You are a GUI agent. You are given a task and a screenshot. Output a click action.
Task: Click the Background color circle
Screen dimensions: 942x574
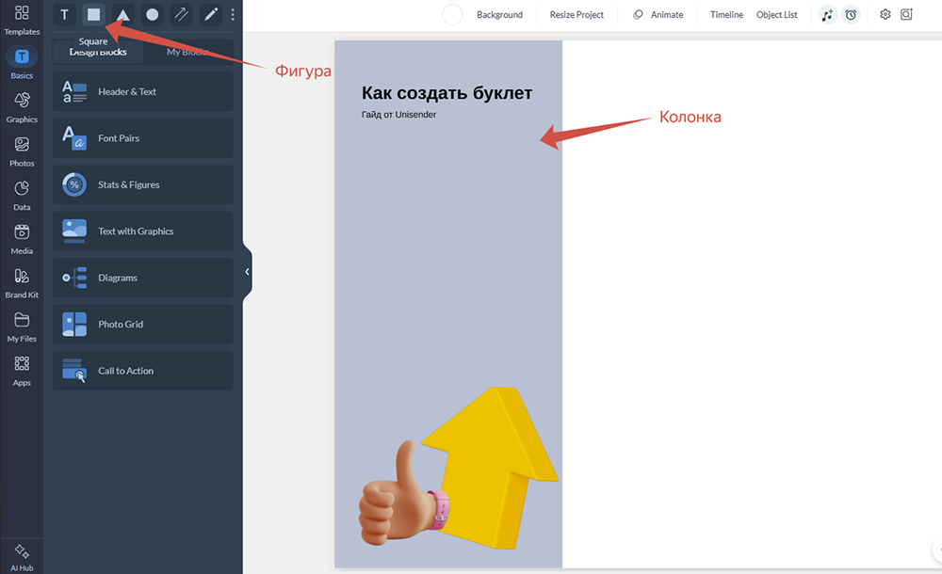[x=452, y=14]
